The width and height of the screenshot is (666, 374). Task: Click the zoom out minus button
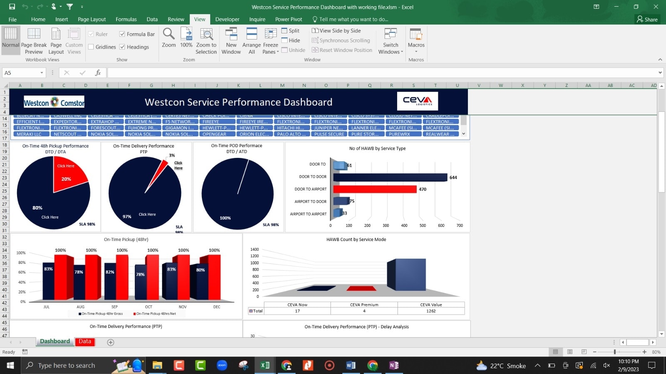click(x=594, y=352)
